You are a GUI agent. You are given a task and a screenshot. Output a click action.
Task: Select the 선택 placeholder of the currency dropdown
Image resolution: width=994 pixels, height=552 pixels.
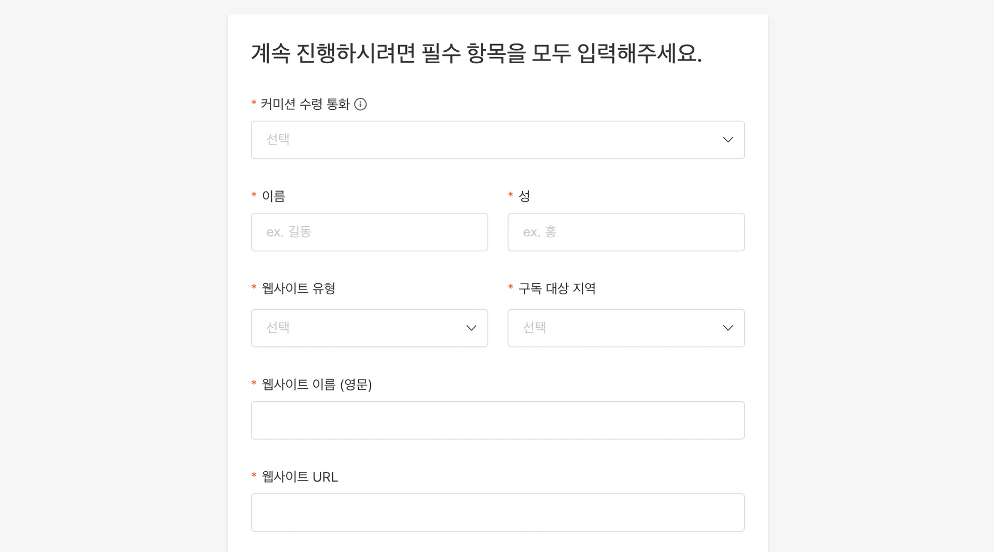pyautogui.click(x=277, y=139)
